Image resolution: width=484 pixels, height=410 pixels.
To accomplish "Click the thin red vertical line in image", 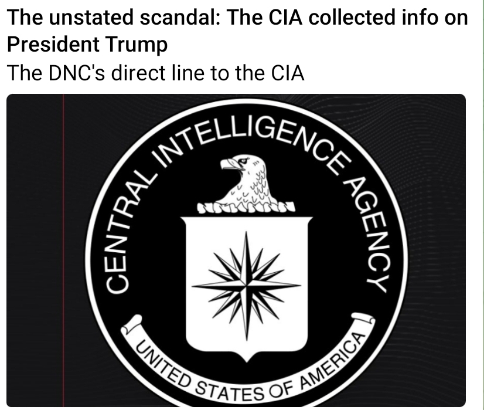I will point(63,250).
